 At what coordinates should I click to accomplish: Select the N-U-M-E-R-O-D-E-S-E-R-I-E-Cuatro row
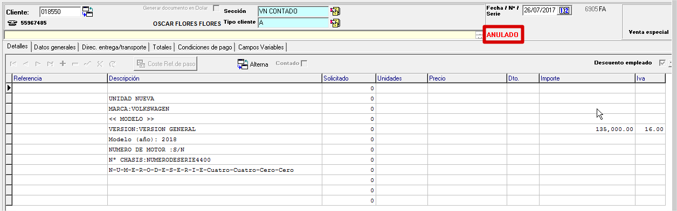coord(335,170)
